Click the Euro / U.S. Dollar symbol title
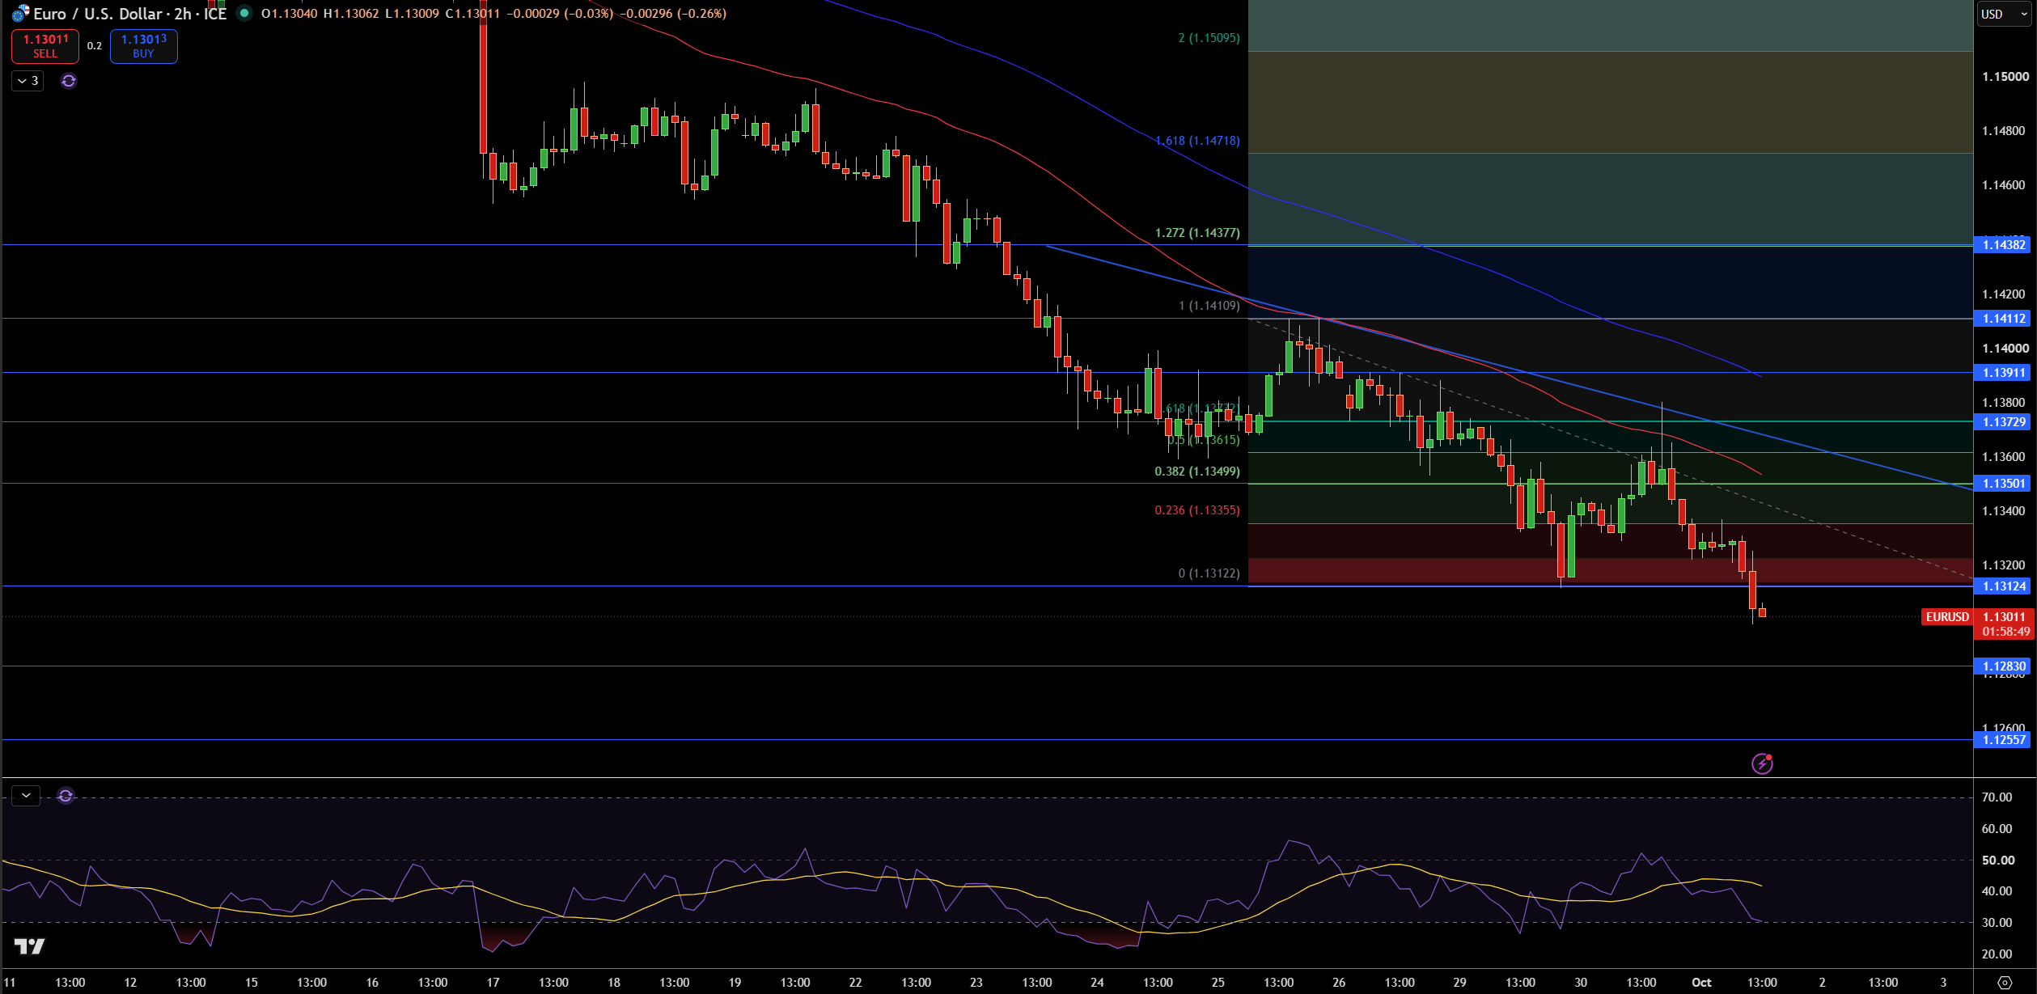 [97, 14]
